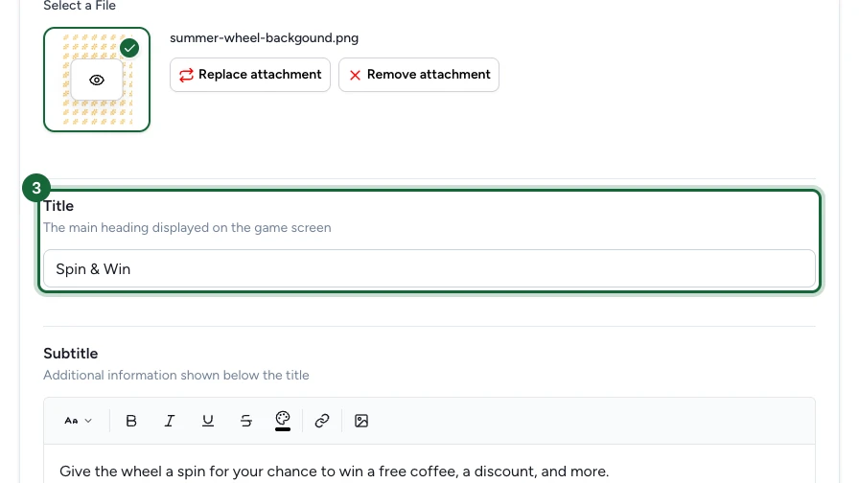859x483 pixels.
Task: Click the Replace attachment button
Action: (x=250, y=75)
